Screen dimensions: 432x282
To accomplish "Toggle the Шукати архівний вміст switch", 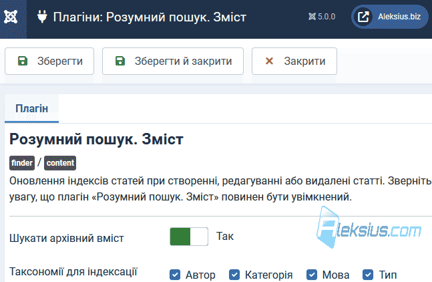I will (189, 237).
